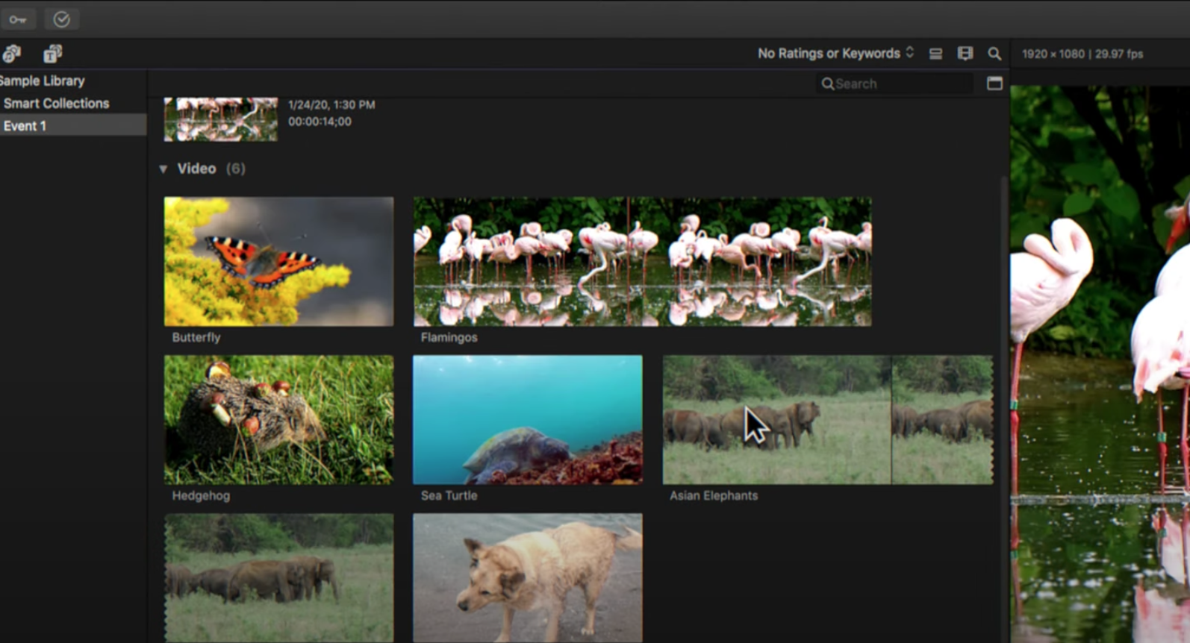Show the Photos and Audio sidebar
This screenshot has height=643, width=1190.
point(12,54)
